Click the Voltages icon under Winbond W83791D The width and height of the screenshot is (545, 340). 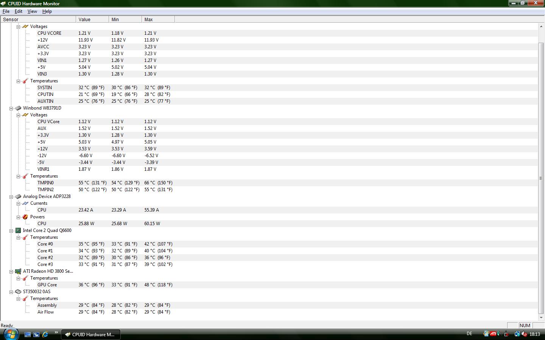point(25,115)
